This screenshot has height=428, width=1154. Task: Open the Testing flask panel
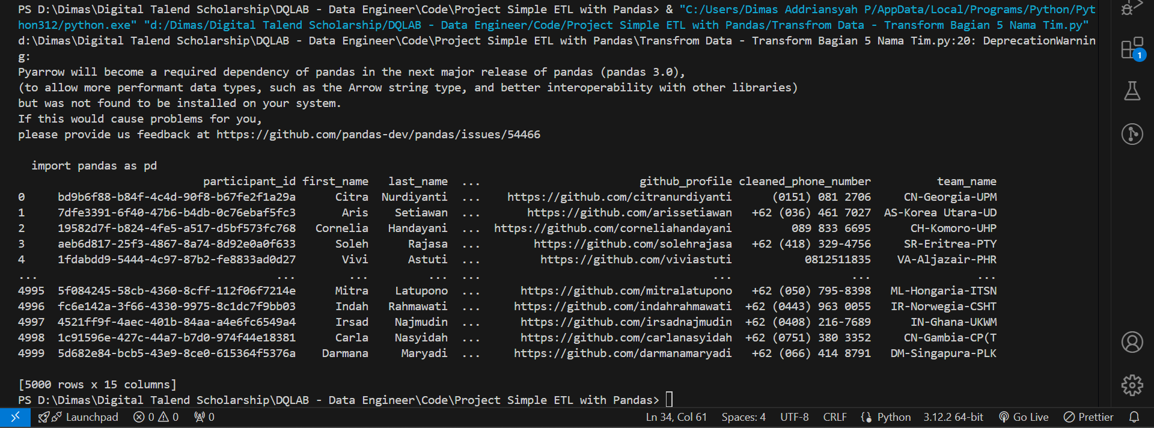[1132, 91]
